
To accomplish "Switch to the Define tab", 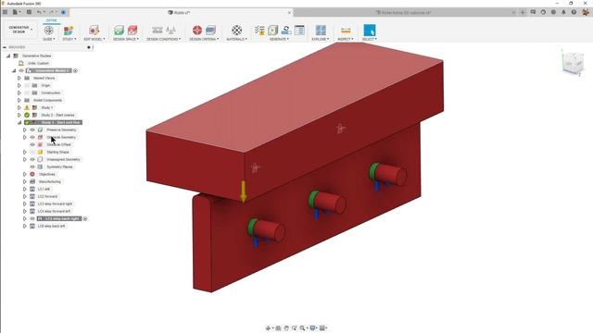I will pyautogui.click(x=52, y=20).
